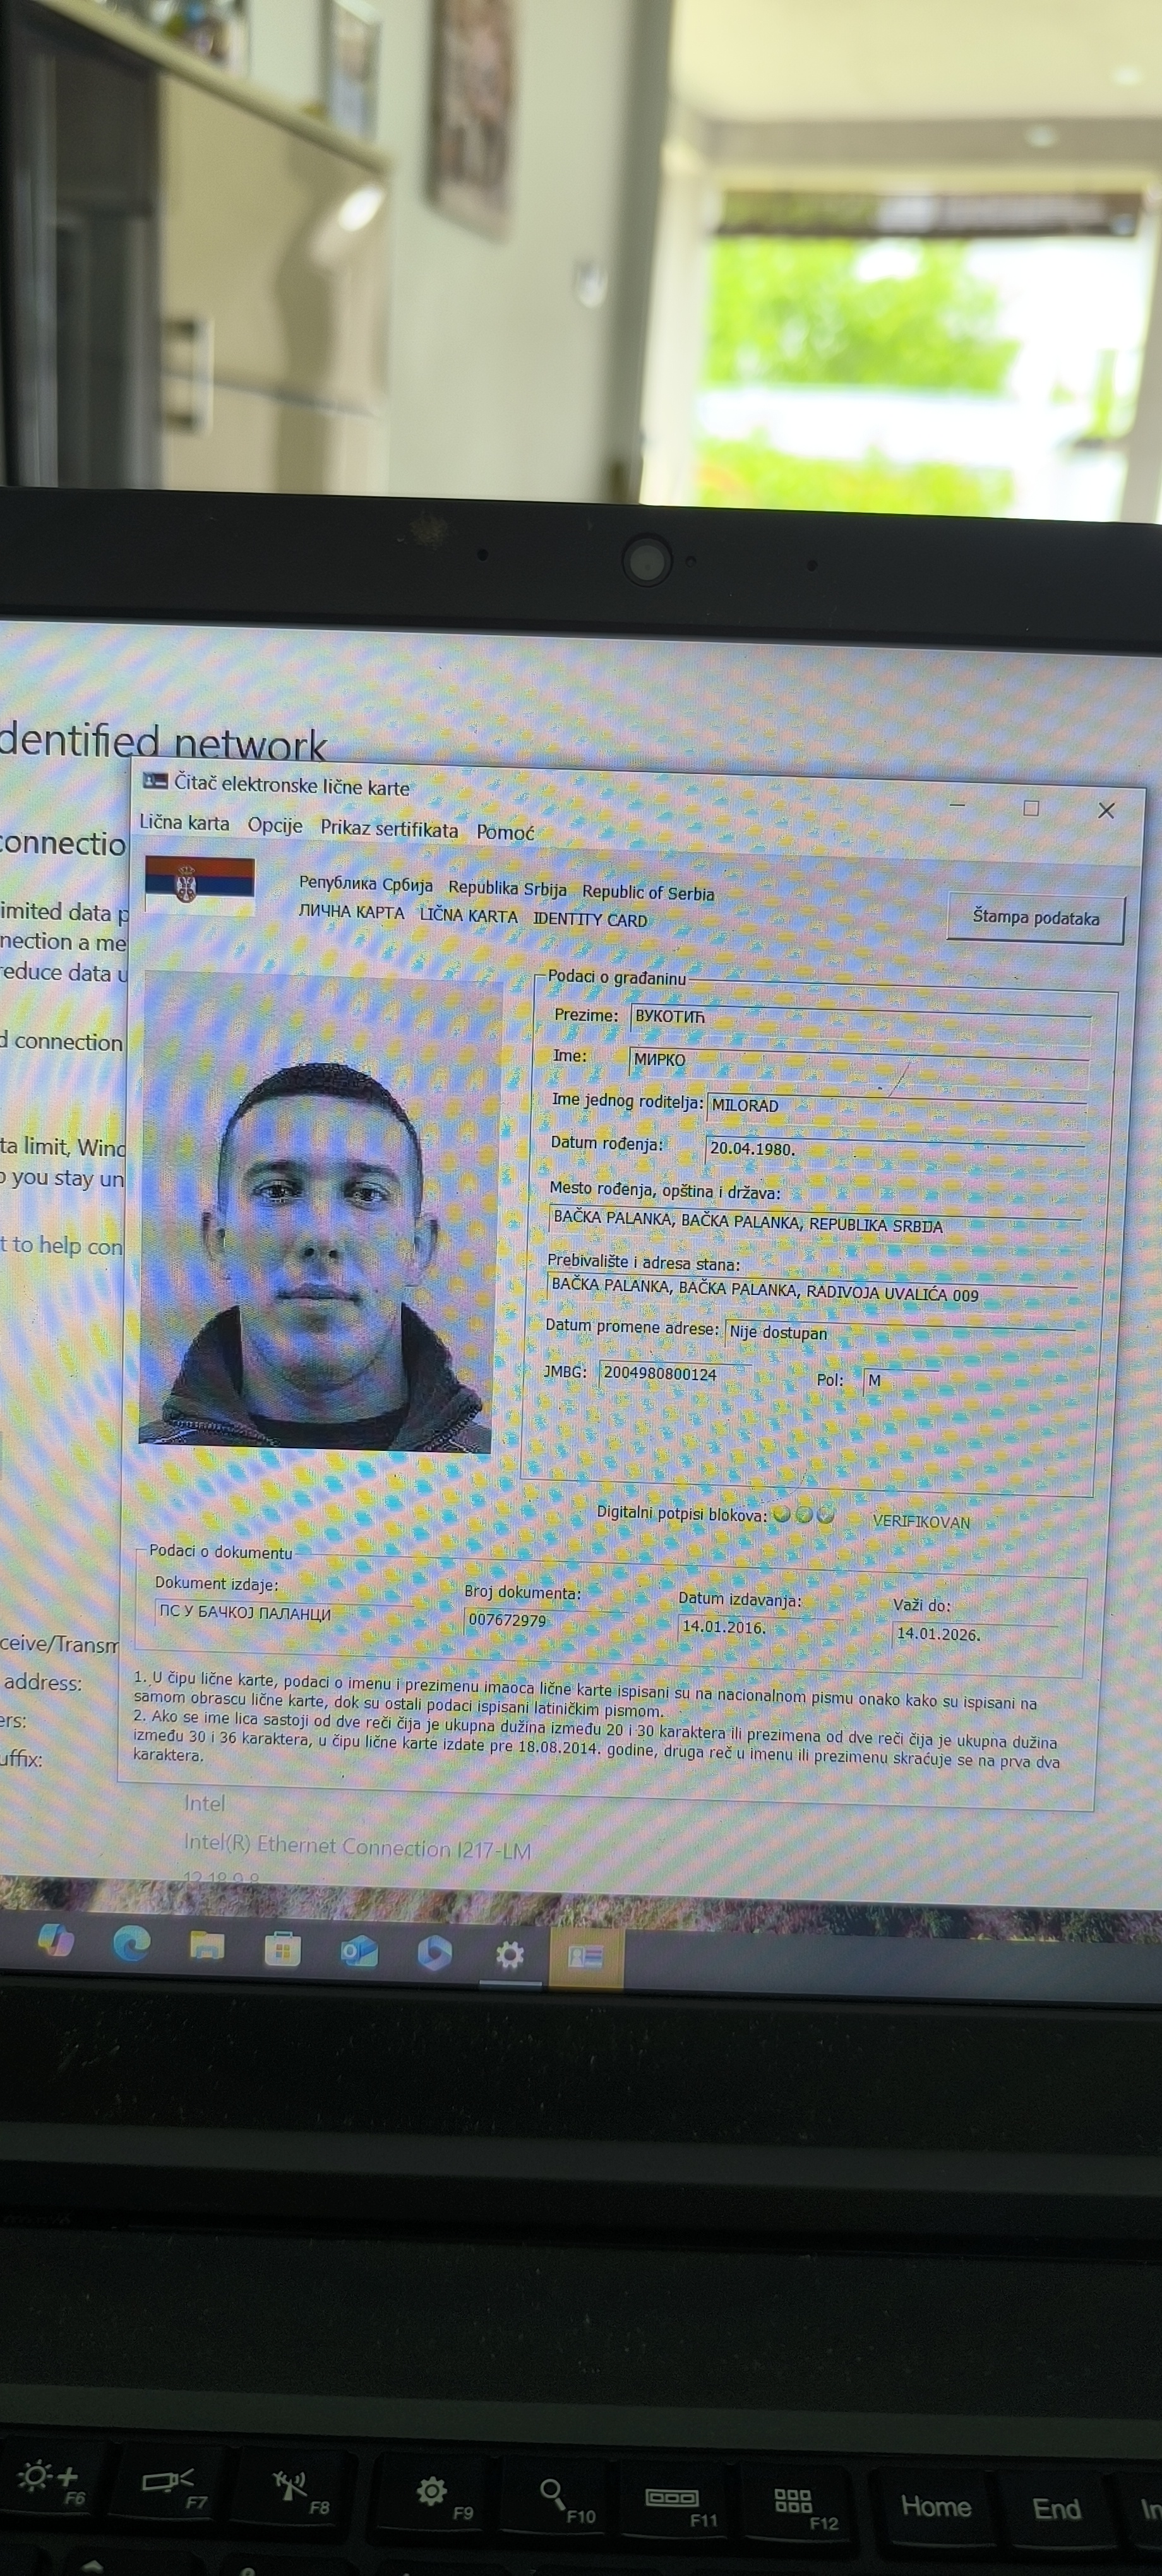Open the Prikaz sertifikata menu
The image size is (1162, 2576).
pyautogui.click(x=389, y=829)
